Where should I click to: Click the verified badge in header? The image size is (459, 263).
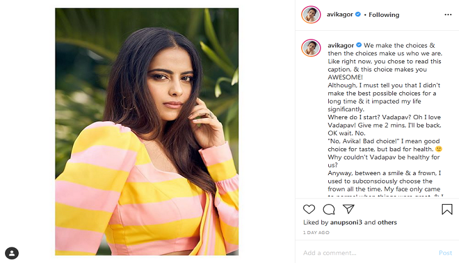(358, 14)
